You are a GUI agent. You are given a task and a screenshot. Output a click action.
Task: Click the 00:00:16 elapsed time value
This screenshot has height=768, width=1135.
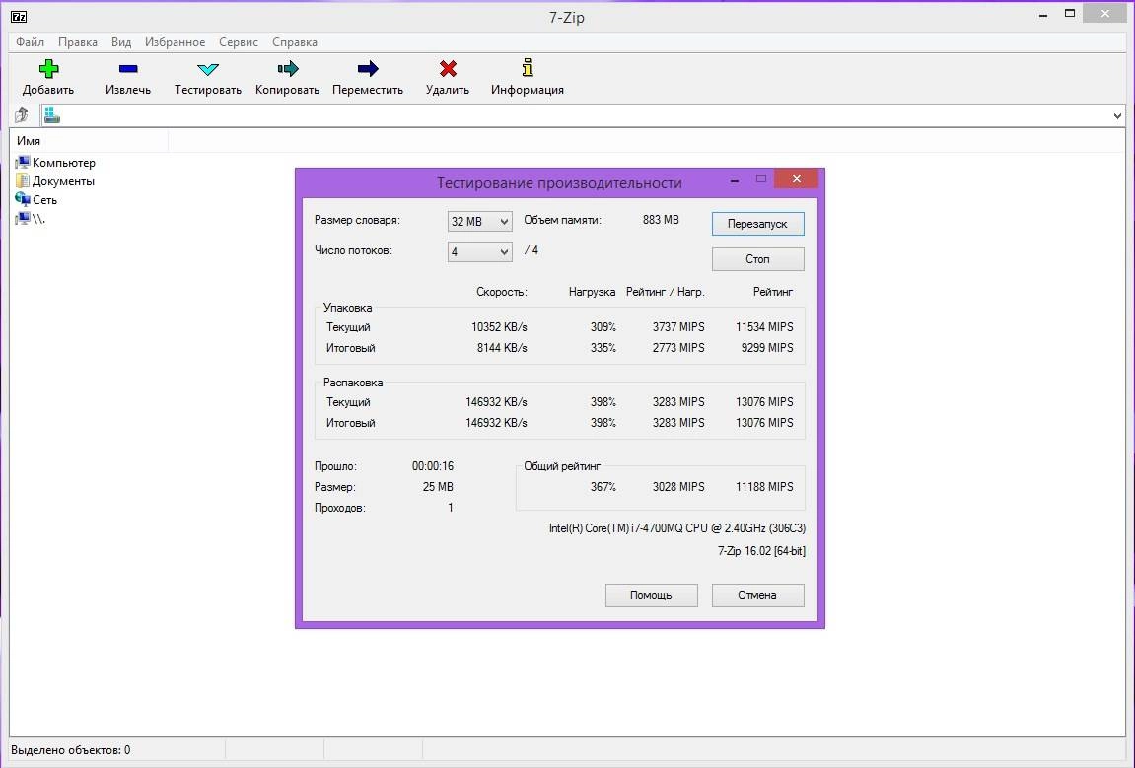(x=433, y=466)
